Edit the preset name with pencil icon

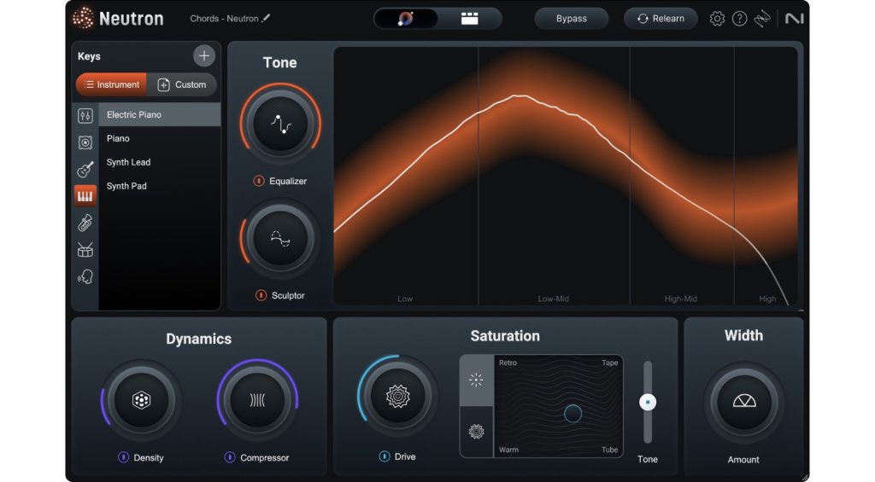coord(267,19)
